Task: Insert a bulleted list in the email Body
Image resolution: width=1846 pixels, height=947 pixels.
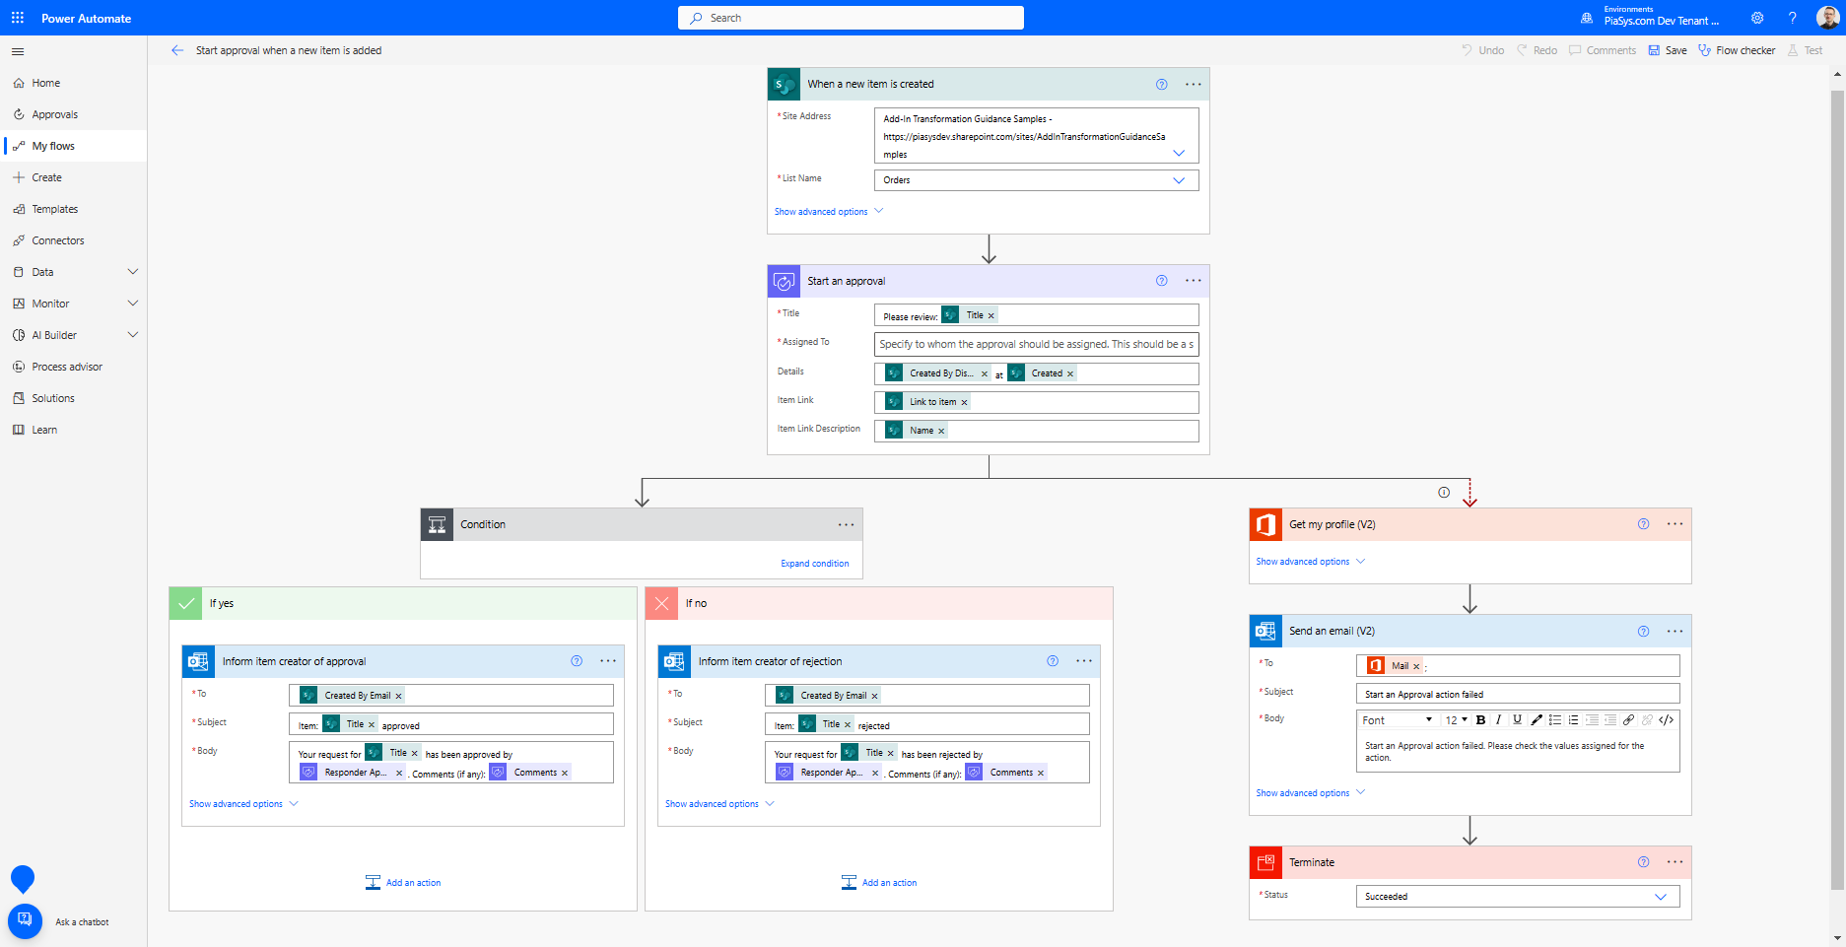Action: [1556, 720]
